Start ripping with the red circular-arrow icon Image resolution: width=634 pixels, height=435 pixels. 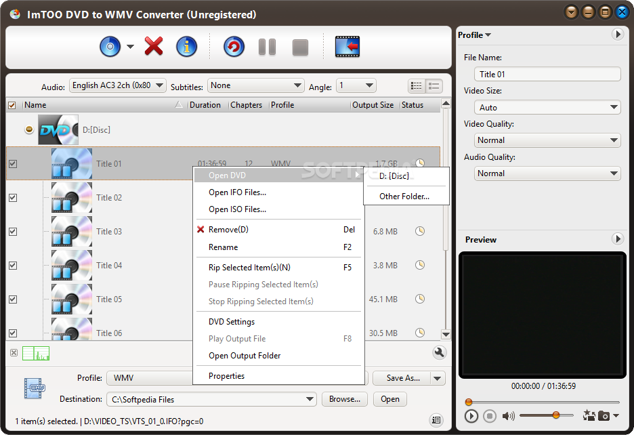(x=234, y=47)
